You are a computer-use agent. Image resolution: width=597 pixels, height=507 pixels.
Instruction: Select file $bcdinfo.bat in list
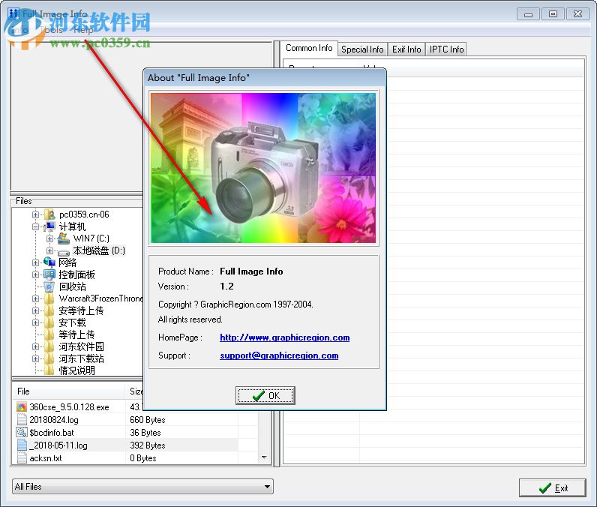coord(52,433)
